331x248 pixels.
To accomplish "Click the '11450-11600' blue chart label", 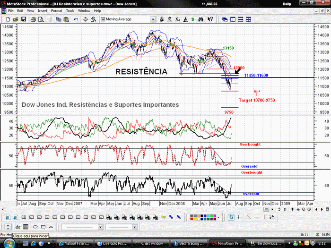I will [256, 75].
